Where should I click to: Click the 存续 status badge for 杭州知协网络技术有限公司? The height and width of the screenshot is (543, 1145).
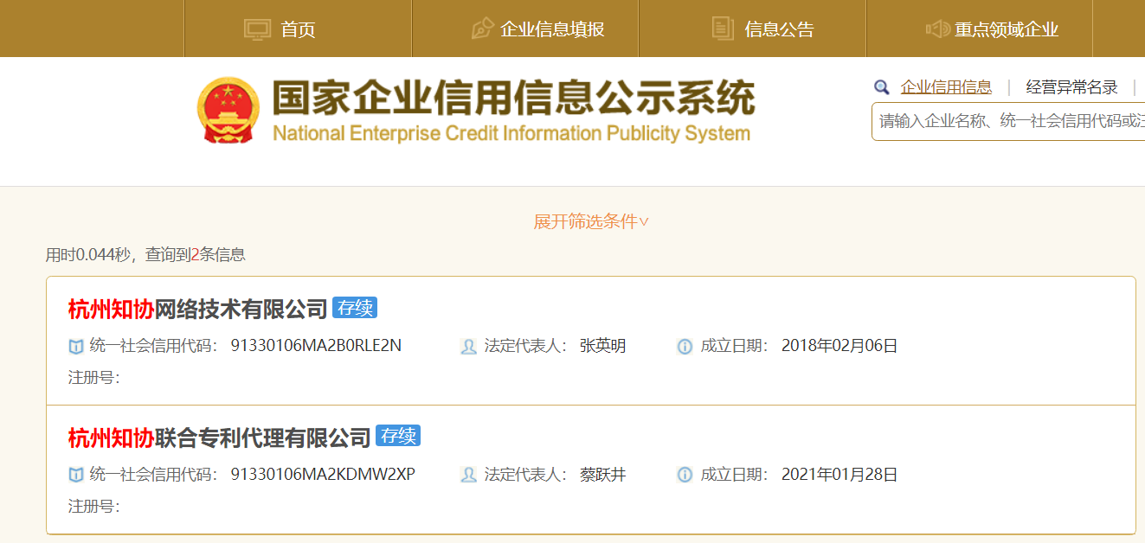click(355, 308)
